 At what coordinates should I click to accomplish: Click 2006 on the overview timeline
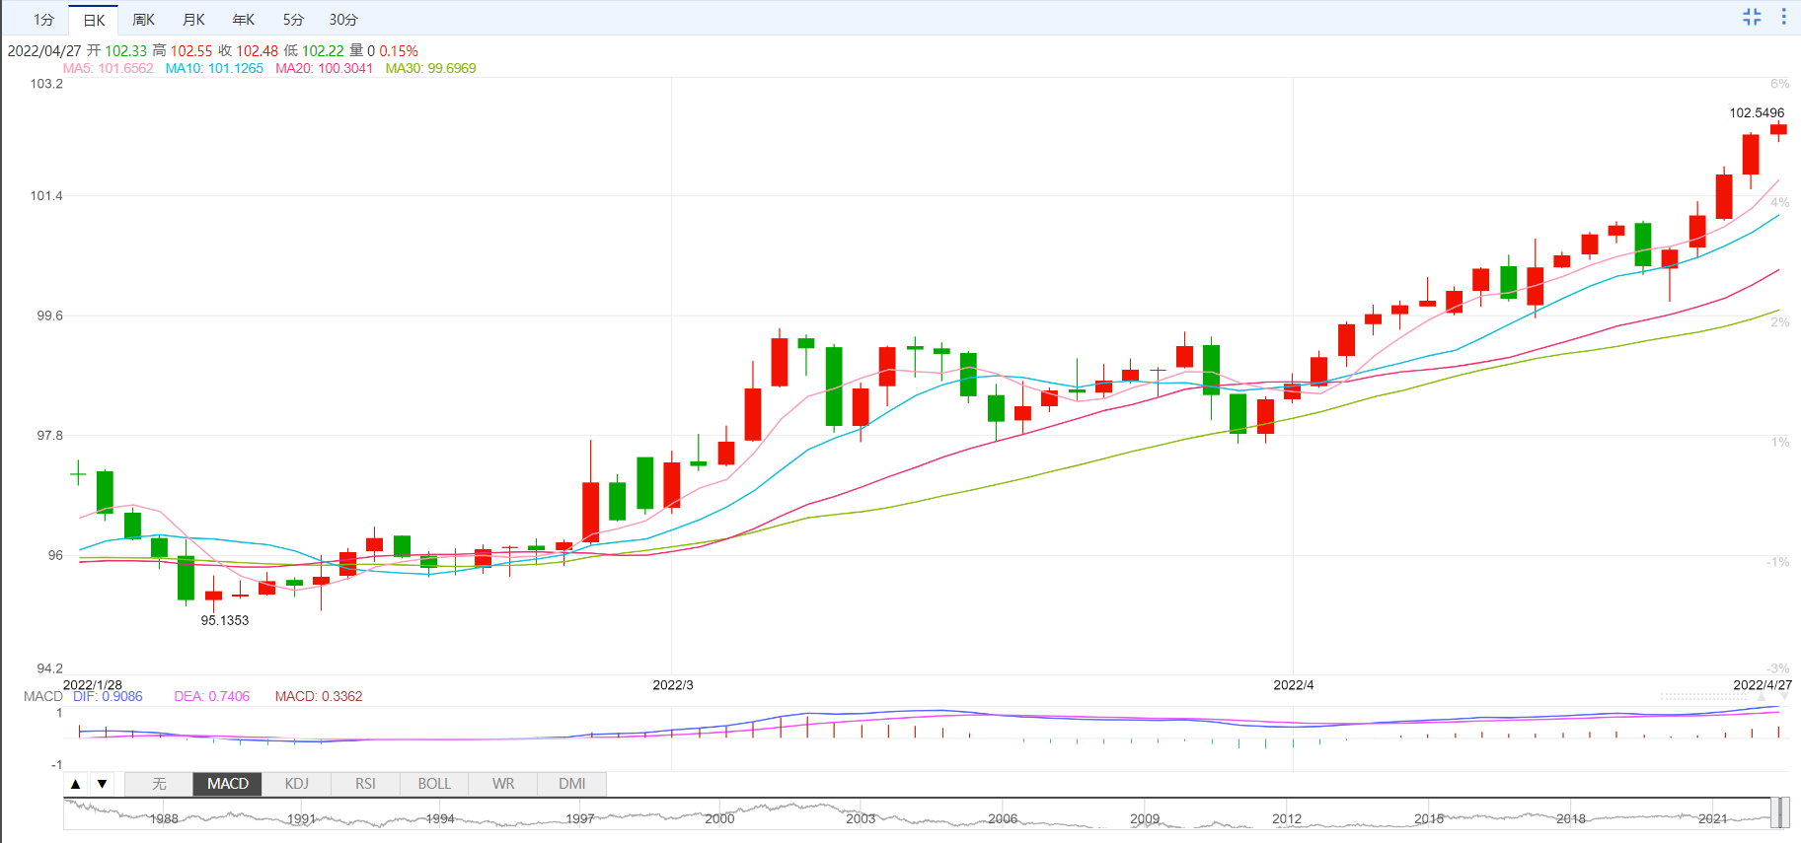[1003, 818]
